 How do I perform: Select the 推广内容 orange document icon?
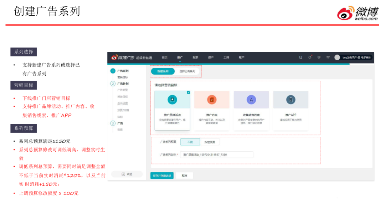pos(212,100)
